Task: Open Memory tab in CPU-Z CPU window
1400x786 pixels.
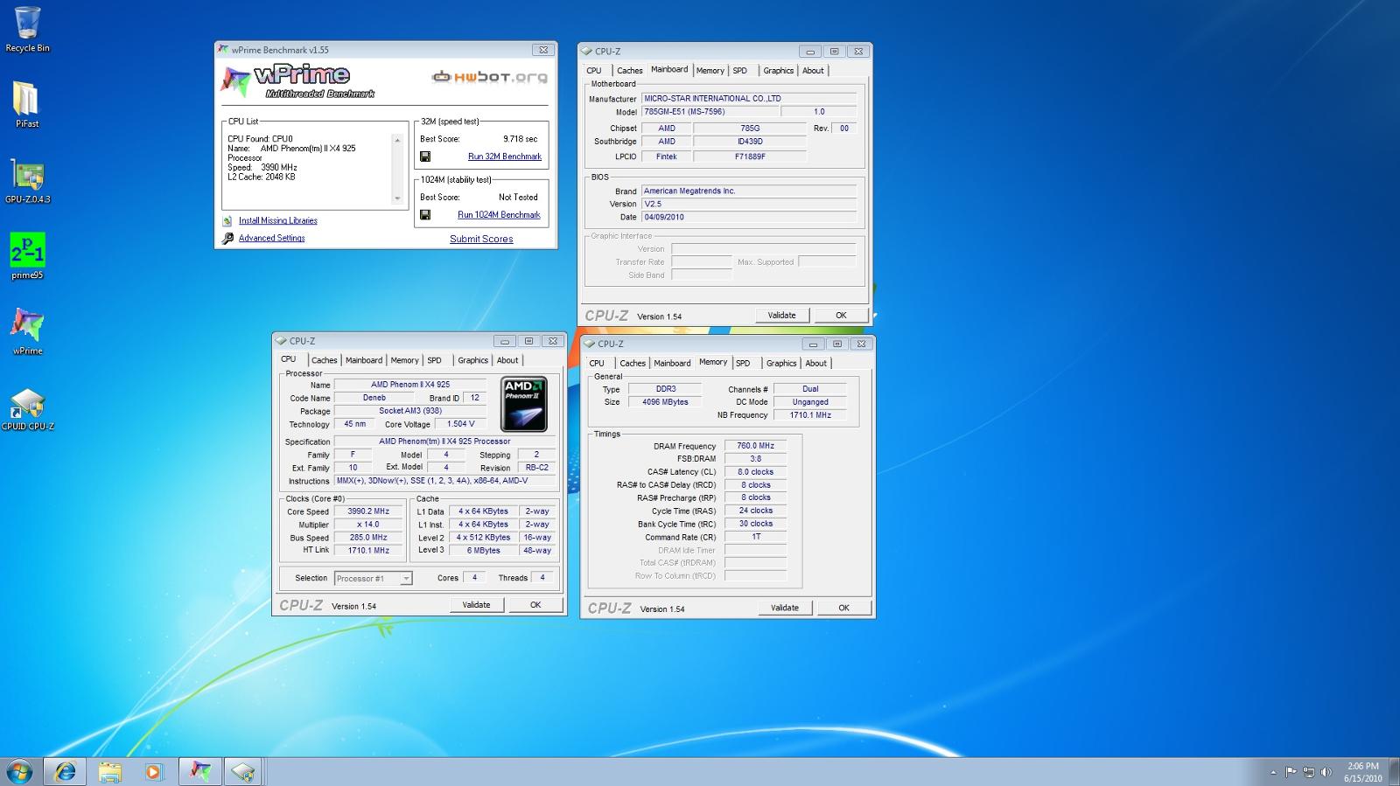Action: [404, 360]
